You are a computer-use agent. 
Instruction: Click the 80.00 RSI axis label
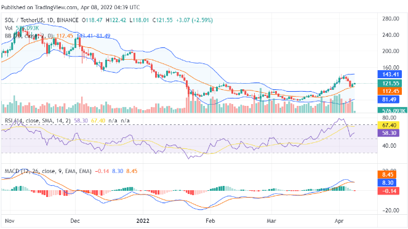(x=389, y=118)
